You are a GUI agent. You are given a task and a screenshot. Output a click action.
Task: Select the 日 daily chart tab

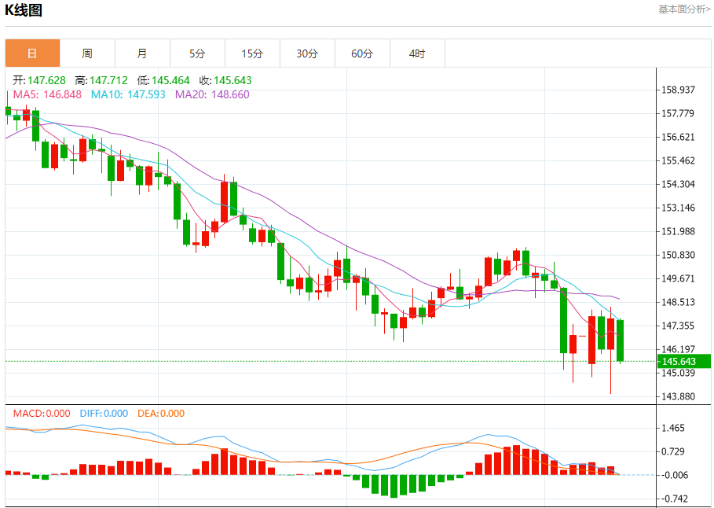[x=32, y=53]
